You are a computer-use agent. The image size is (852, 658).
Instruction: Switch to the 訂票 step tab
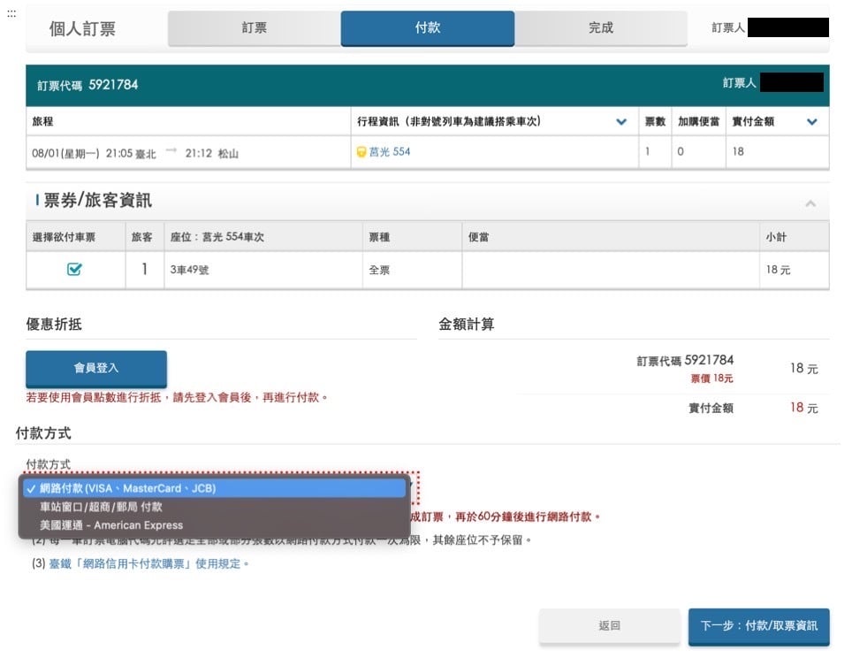(254, 28)
